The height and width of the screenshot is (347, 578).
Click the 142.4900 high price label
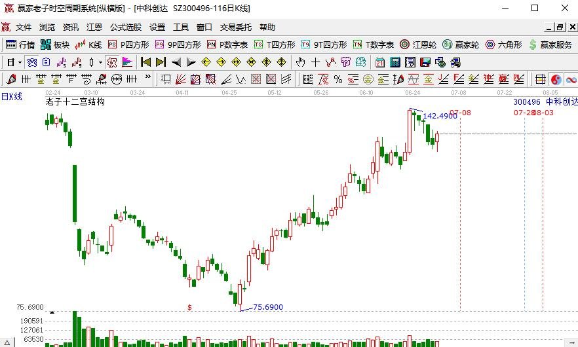[x=440, y=116]
